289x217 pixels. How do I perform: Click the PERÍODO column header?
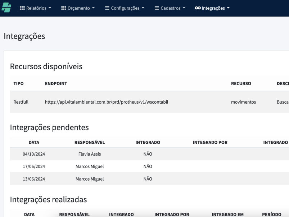tap(271, 214)
